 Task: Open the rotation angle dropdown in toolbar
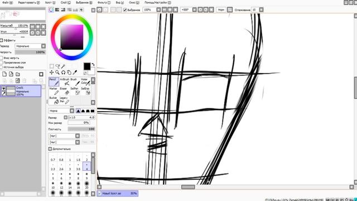[x=195, y=10]
